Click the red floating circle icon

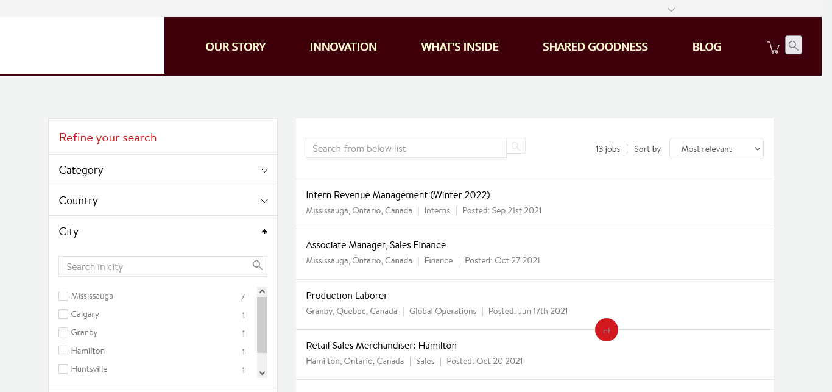[606, 330]
